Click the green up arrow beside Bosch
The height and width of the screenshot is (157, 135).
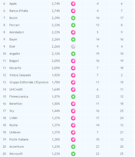[73, 18]
